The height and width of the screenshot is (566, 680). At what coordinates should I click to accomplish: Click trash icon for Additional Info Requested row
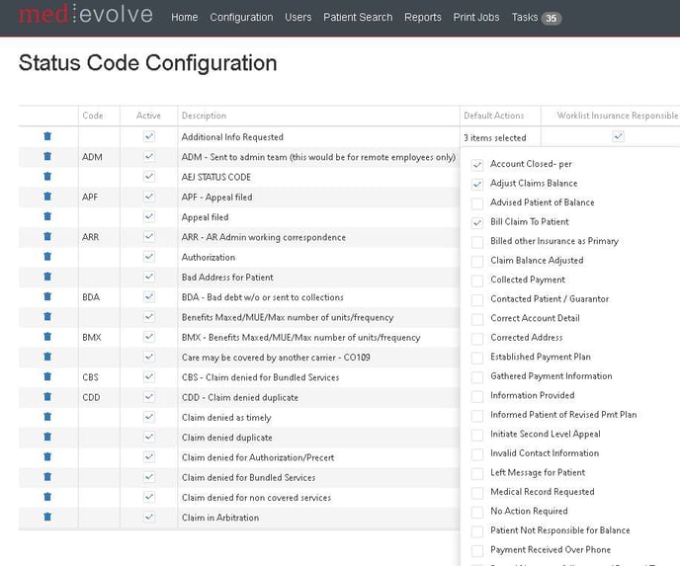point(47,136)
